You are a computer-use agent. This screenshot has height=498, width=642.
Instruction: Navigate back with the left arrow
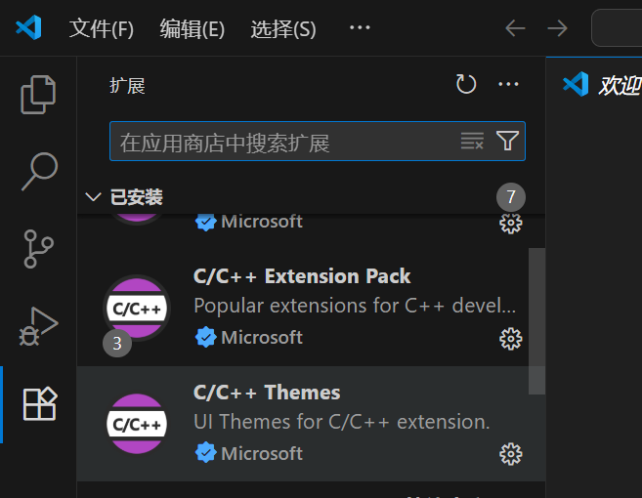click(515, 28)
